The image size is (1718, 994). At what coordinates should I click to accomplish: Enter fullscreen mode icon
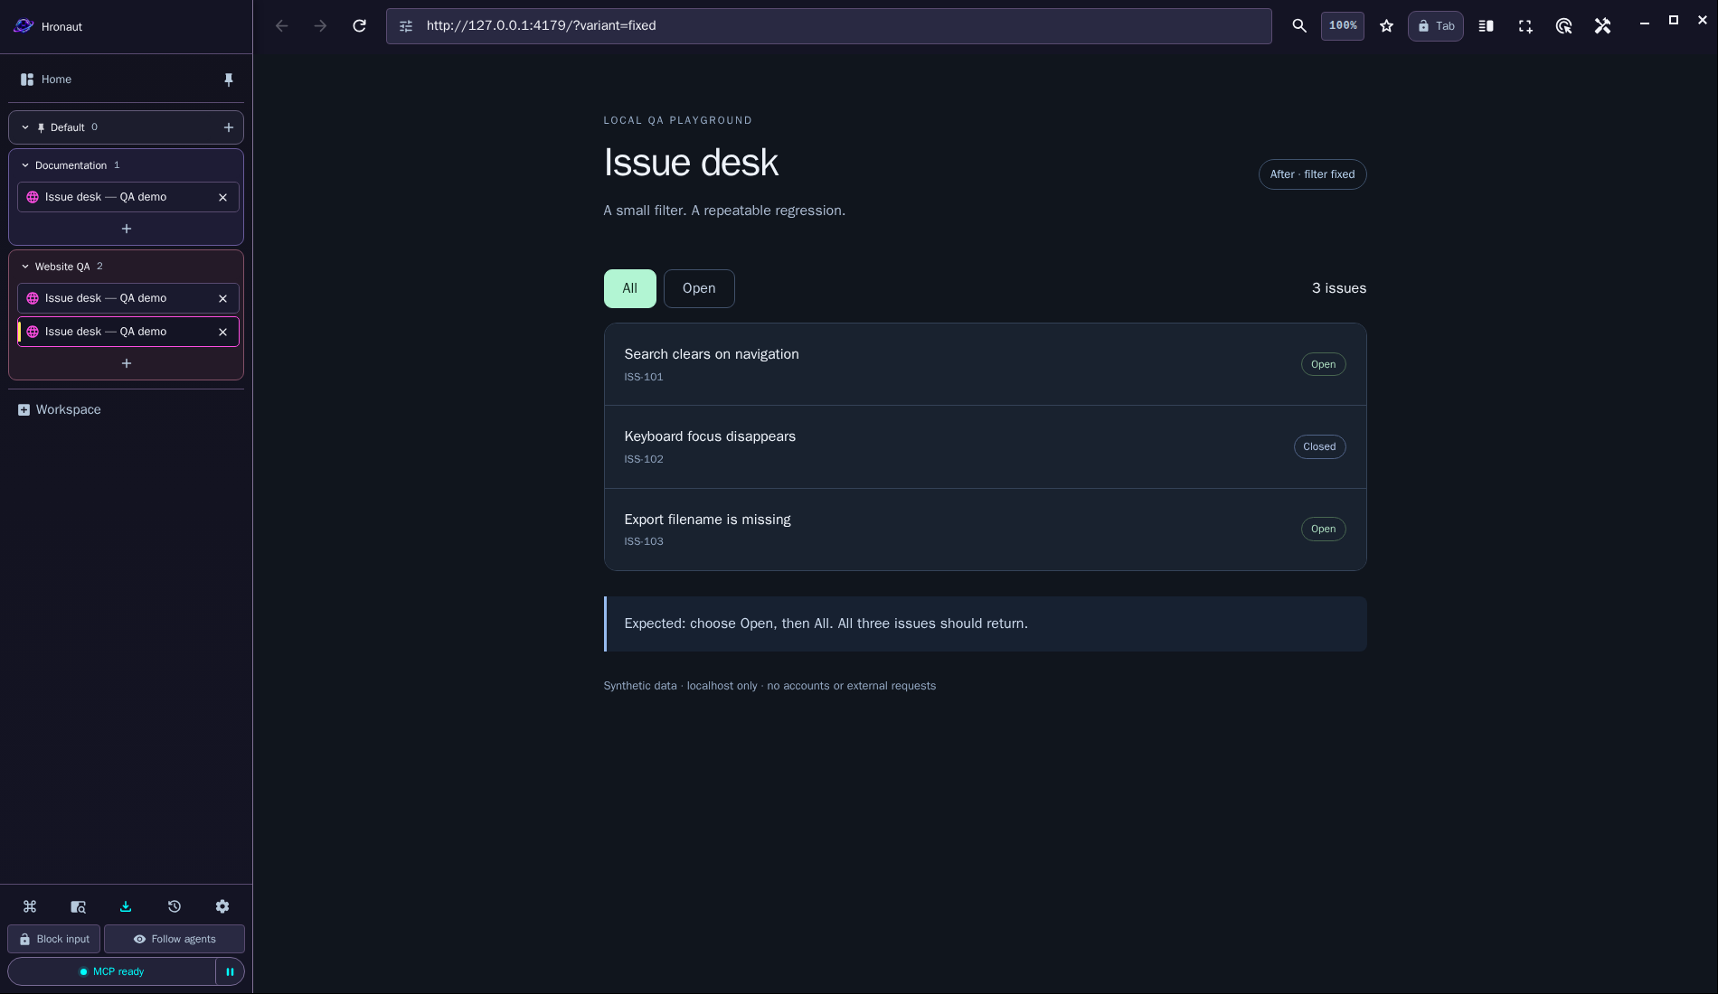pyautogui.click(x=1525, y=26)
